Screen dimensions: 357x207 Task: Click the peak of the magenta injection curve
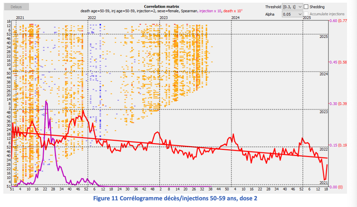click(x=46, y=101)
